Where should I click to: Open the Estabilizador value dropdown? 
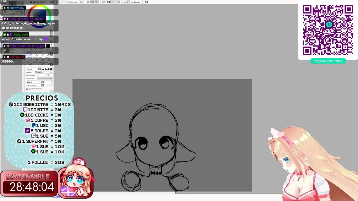click(146, 2)
